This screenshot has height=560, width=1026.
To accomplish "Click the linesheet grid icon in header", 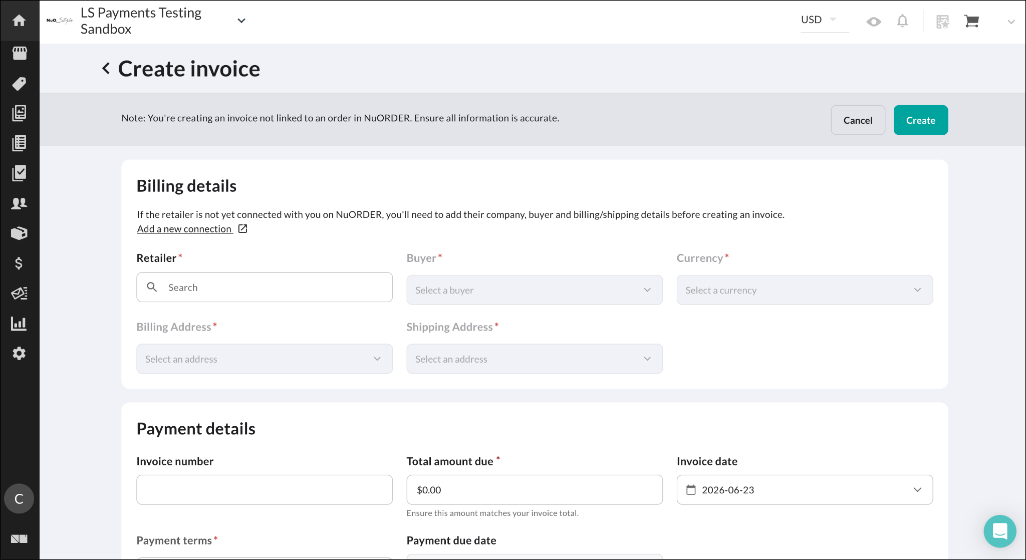I will [x=942, y=22].
